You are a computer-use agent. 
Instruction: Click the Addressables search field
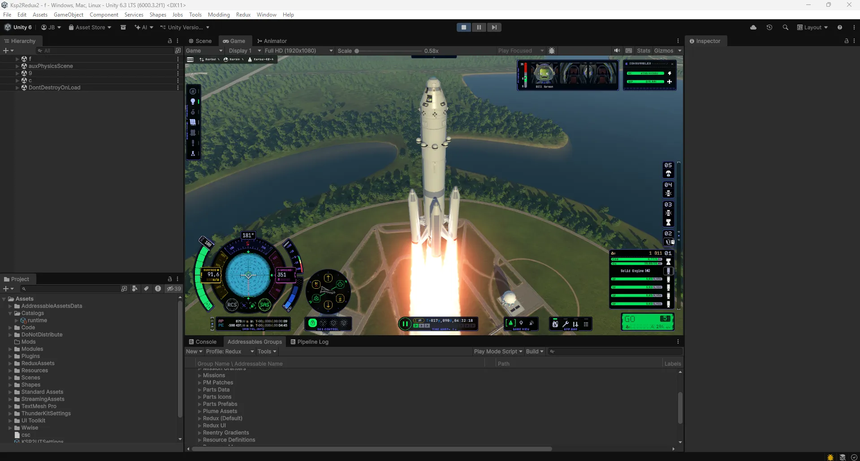(615, 351)
